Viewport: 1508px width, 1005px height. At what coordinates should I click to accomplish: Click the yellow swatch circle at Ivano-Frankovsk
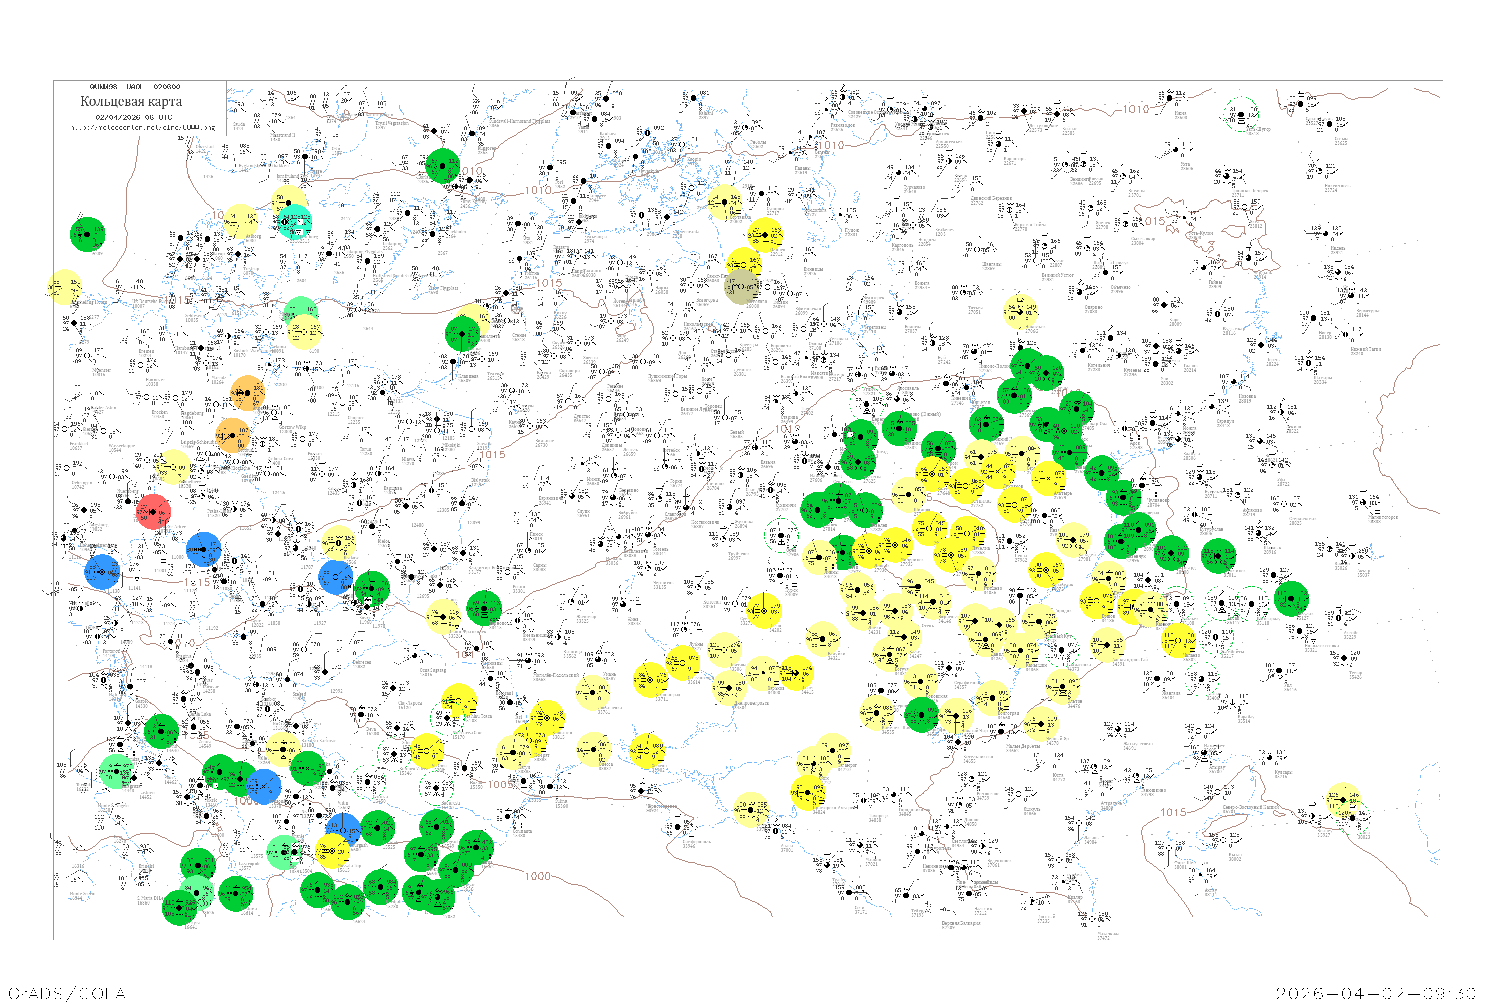(x=443, y=616)
